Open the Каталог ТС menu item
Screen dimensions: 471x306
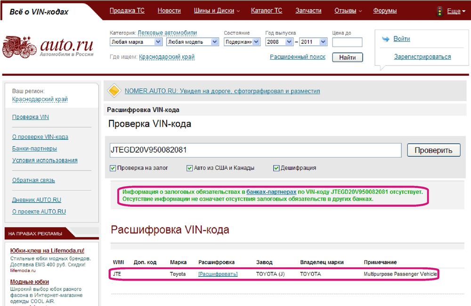267,10
